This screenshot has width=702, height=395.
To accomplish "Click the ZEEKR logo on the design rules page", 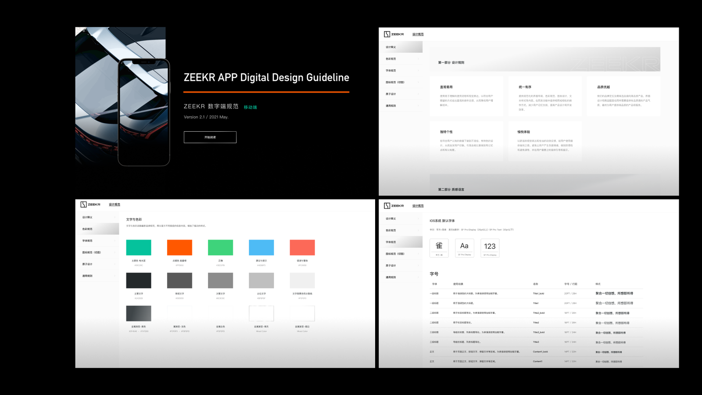I will (394, 34).
